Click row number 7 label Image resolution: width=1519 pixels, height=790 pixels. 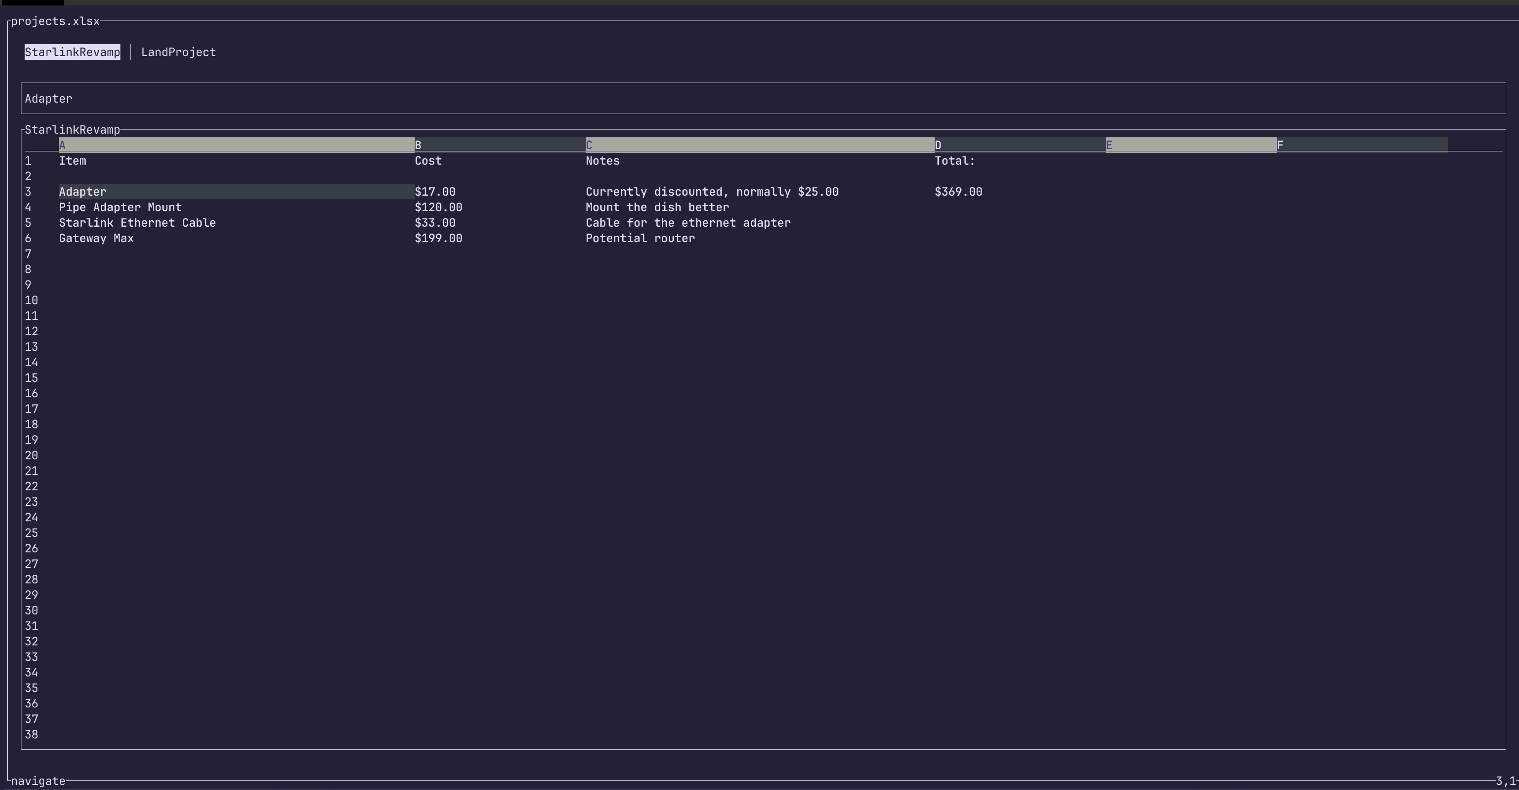[28, 254]
